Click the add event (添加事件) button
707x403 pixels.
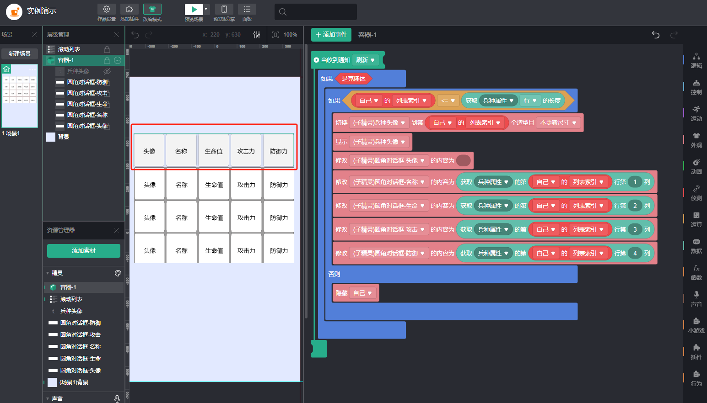tap(331, 35)
